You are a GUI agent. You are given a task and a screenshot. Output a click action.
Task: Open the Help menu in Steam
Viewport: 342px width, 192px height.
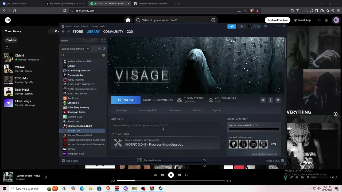103,26
